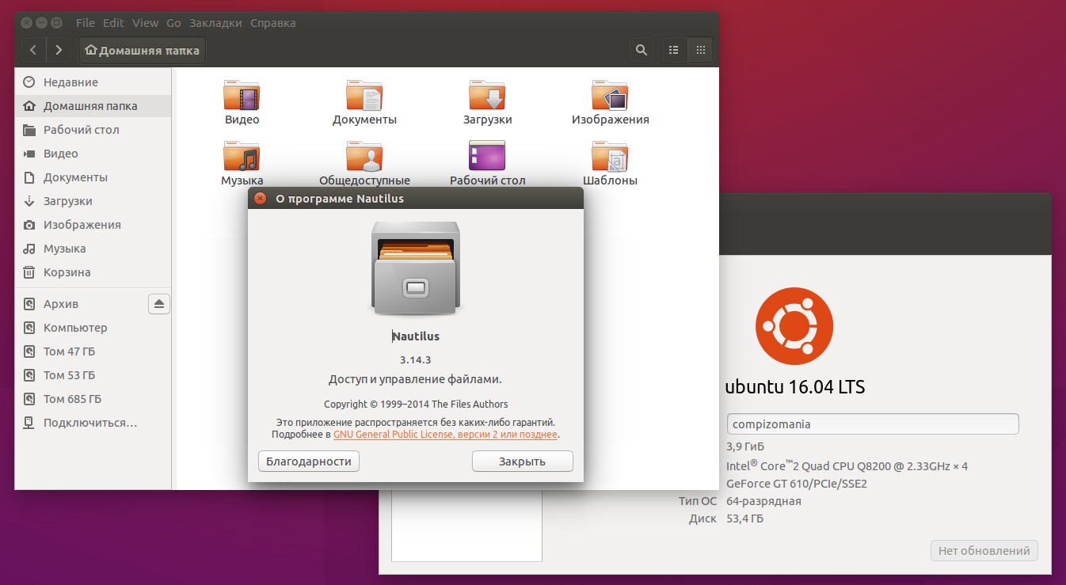Open the Изображения folder icon

[610, 96]
